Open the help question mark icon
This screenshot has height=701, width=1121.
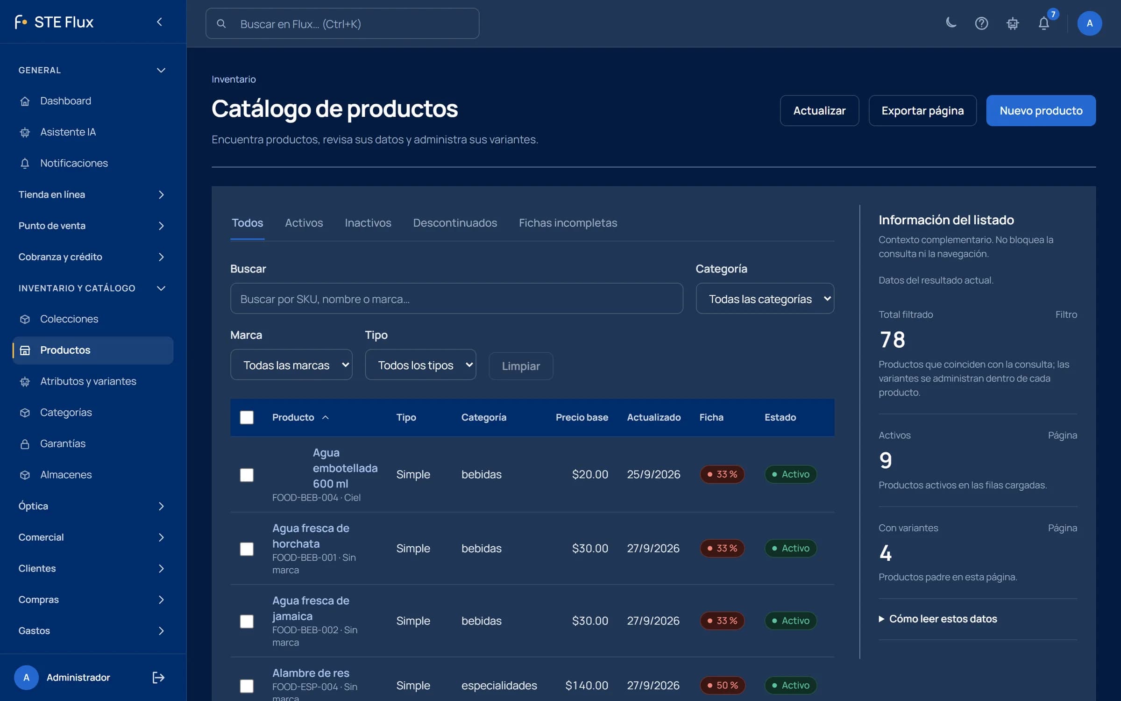click(x=981, y=23)
